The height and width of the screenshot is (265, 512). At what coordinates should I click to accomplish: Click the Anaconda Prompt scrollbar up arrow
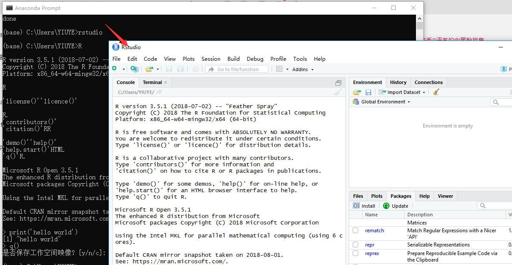419,18
